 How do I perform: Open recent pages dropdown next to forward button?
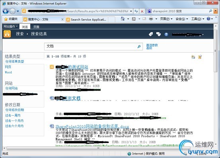click(18, 11)
